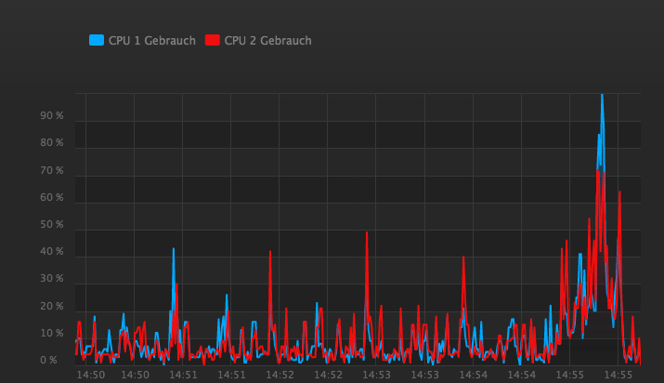Click the rightmost 14:55 time label

[x=618, y=375]
